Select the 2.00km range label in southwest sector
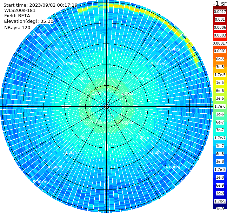 [85, 138]
